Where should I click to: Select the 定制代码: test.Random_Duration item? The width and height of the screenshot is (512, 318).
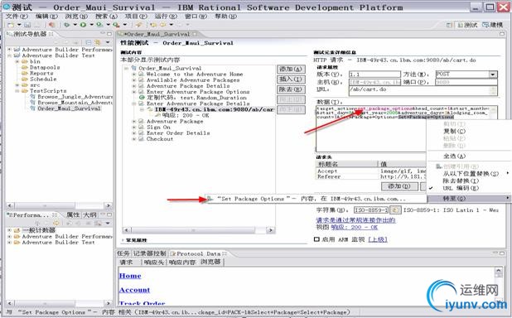(196, 98)
